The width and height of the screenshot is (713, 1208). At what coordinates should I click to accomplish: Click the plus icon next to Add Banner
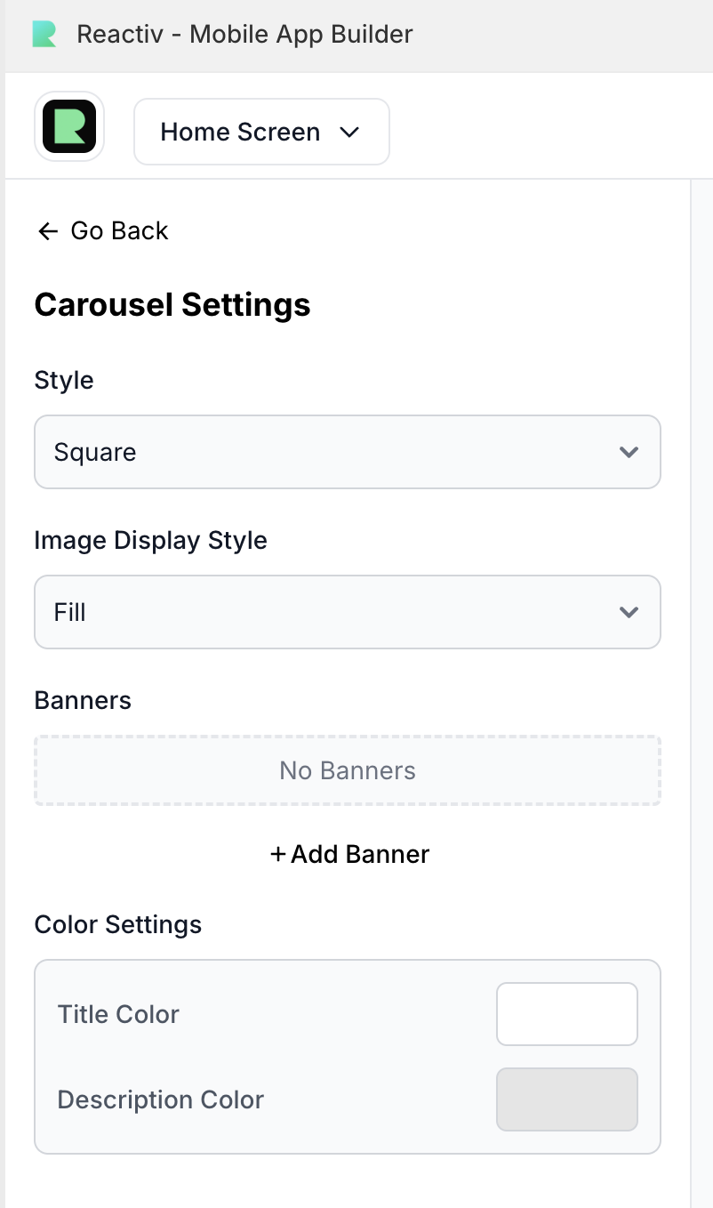pyautogui.click(x=278, y=854)
